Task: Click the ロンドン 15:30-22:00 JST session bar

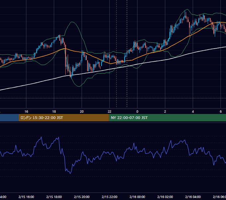Action: click(x=64, y=118)
